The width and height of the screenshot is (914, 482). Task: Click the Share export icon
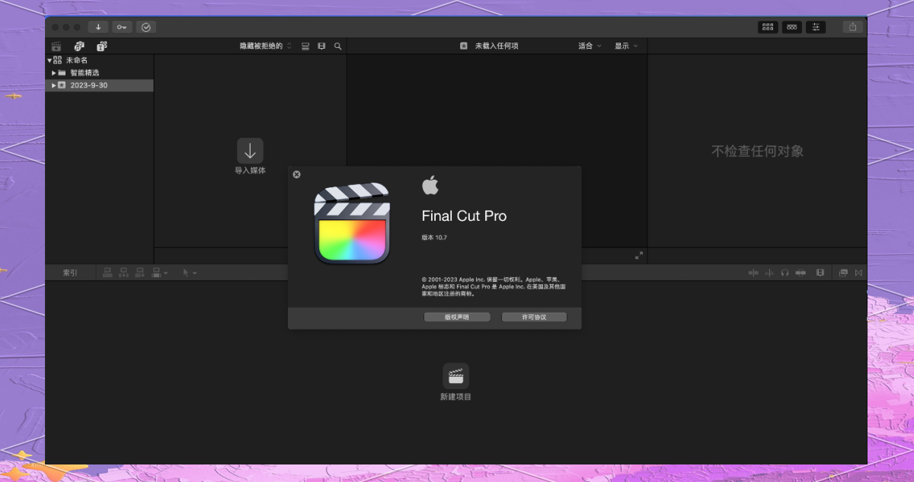click(852, 27)
